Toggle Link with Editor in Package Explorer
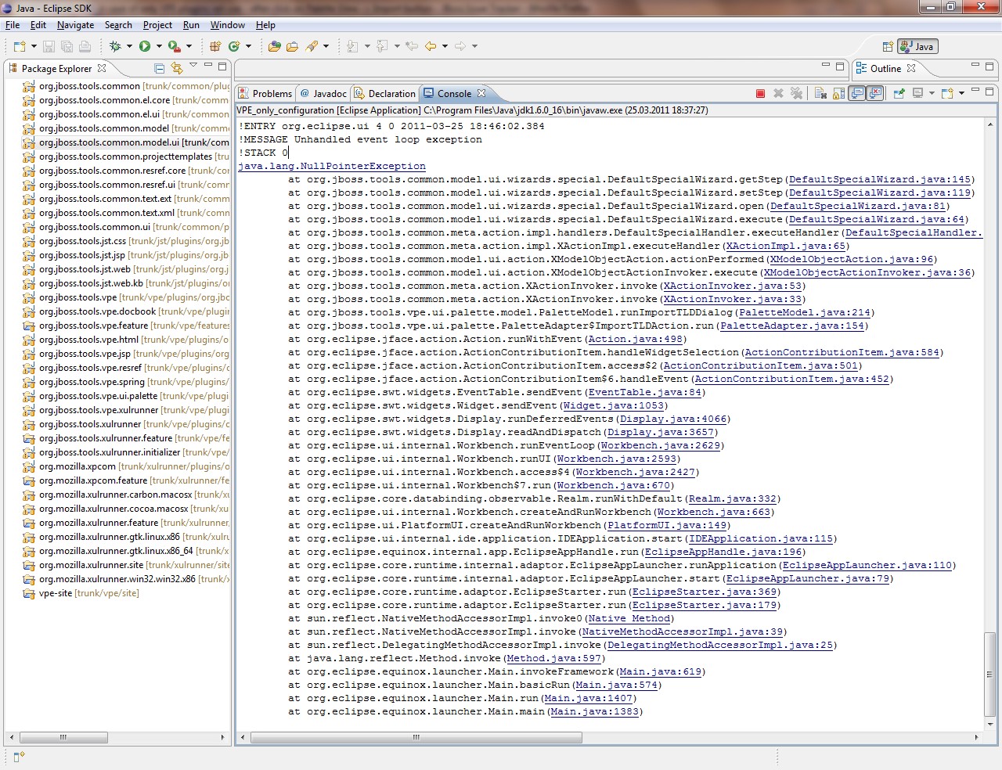This screenshot has height=770, width=1002. (x=177, y=69)
